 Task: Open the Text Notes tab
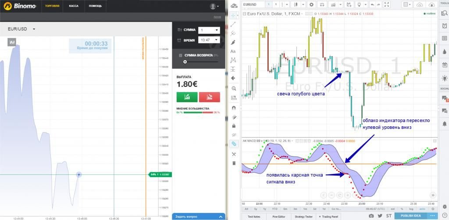[253, 216]
